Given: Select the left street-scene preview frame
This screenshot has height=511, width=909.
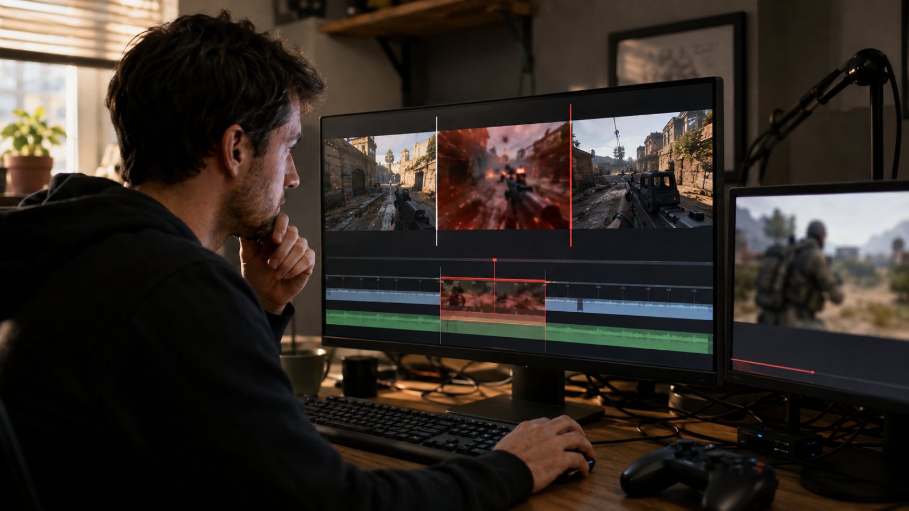Looking at the screenshot, I should click(x=380, y=183).
